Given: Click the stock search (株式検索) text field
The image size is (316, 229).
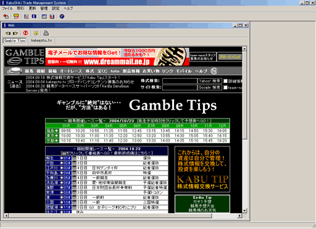Looking at the screenshot, I should pyautogui.click(x=180, y=81).
